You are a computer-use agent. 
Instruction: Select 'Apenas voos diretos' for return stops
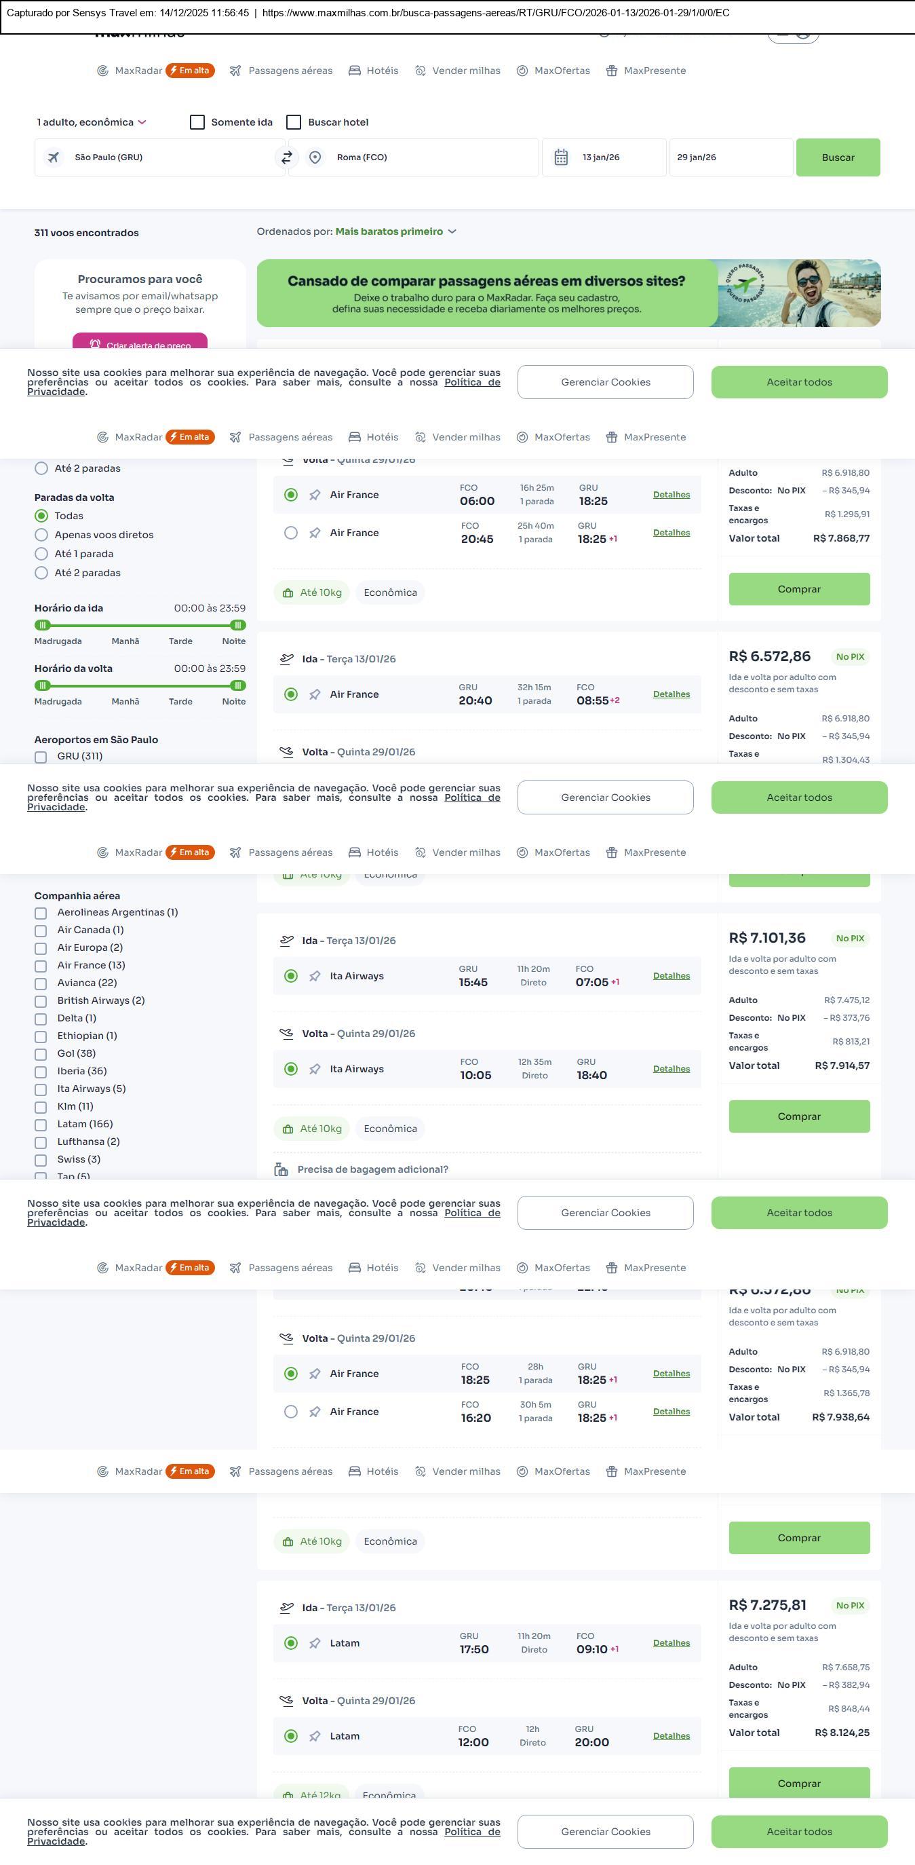click(x=41, y=535)
